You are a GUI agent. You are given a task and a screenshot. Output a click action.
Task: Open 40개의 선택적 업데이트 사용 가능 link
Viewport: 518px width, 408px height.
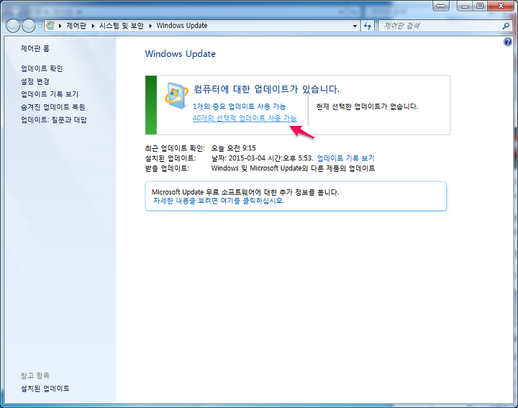(245, 118)
